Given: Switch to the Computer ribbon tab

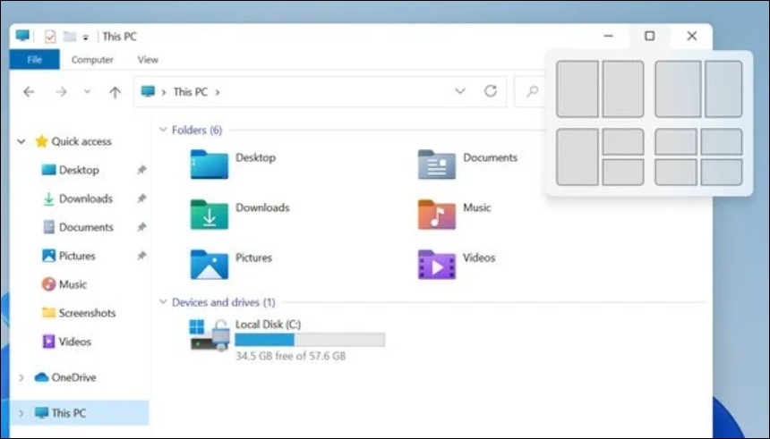Looking at the screenshot, I should coord(92,59).
